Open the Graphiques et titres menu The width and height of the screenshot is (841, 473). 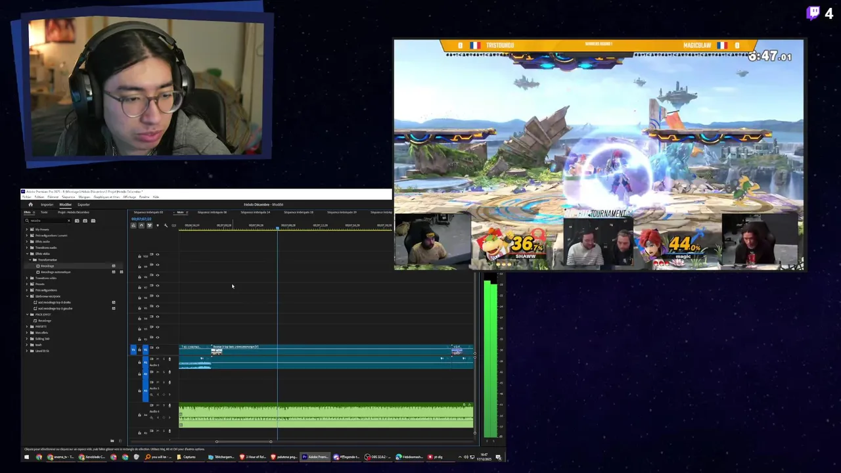(106, 197)
